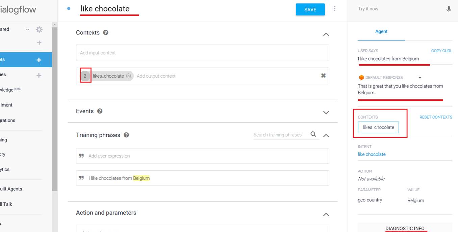
Task: Collapse the Training phrases section
Action: tap(326, 135)
